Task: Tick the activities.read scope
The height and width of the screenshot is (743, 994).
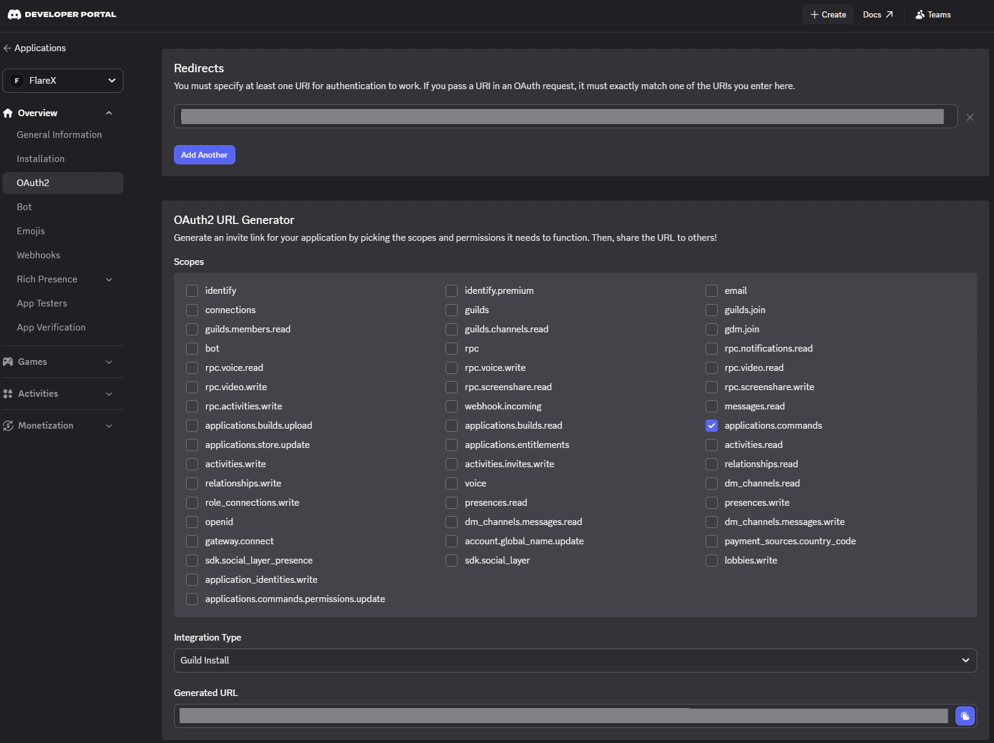Action: tap(712, 445)
